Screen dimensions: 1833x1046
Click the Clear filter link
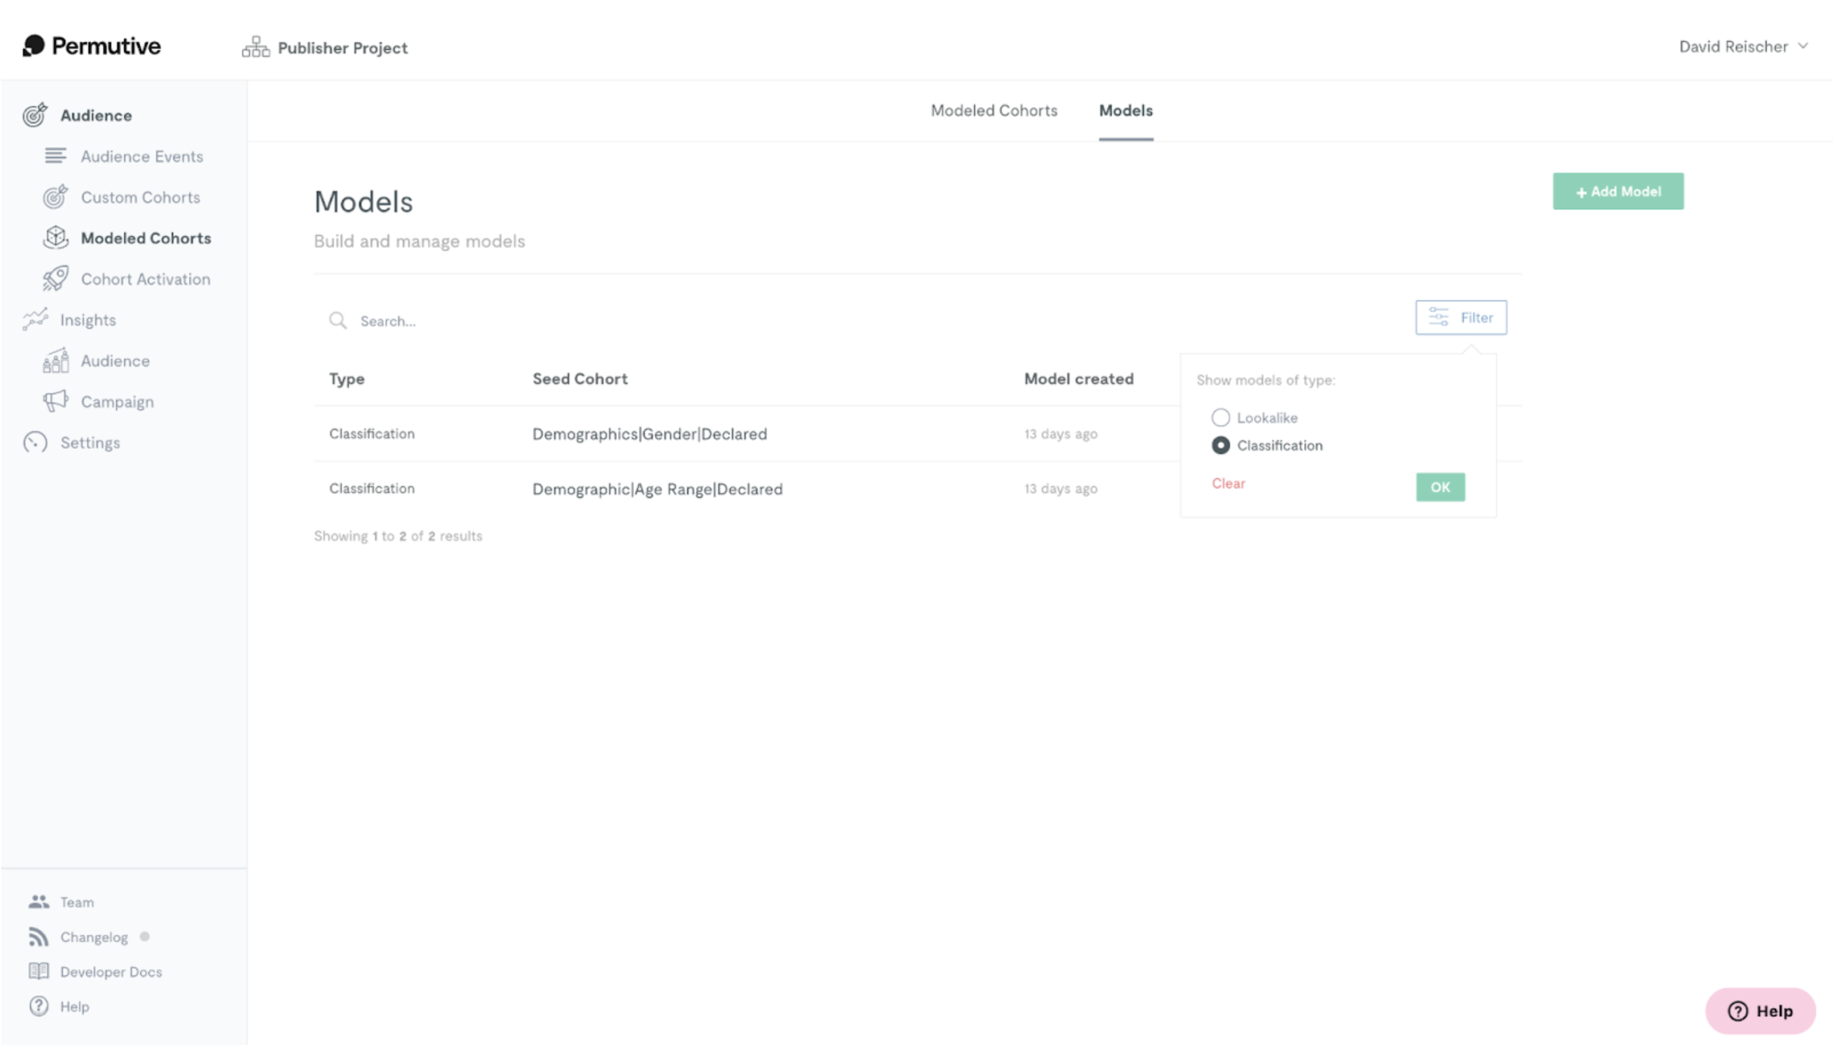(x=1228, y=483)
